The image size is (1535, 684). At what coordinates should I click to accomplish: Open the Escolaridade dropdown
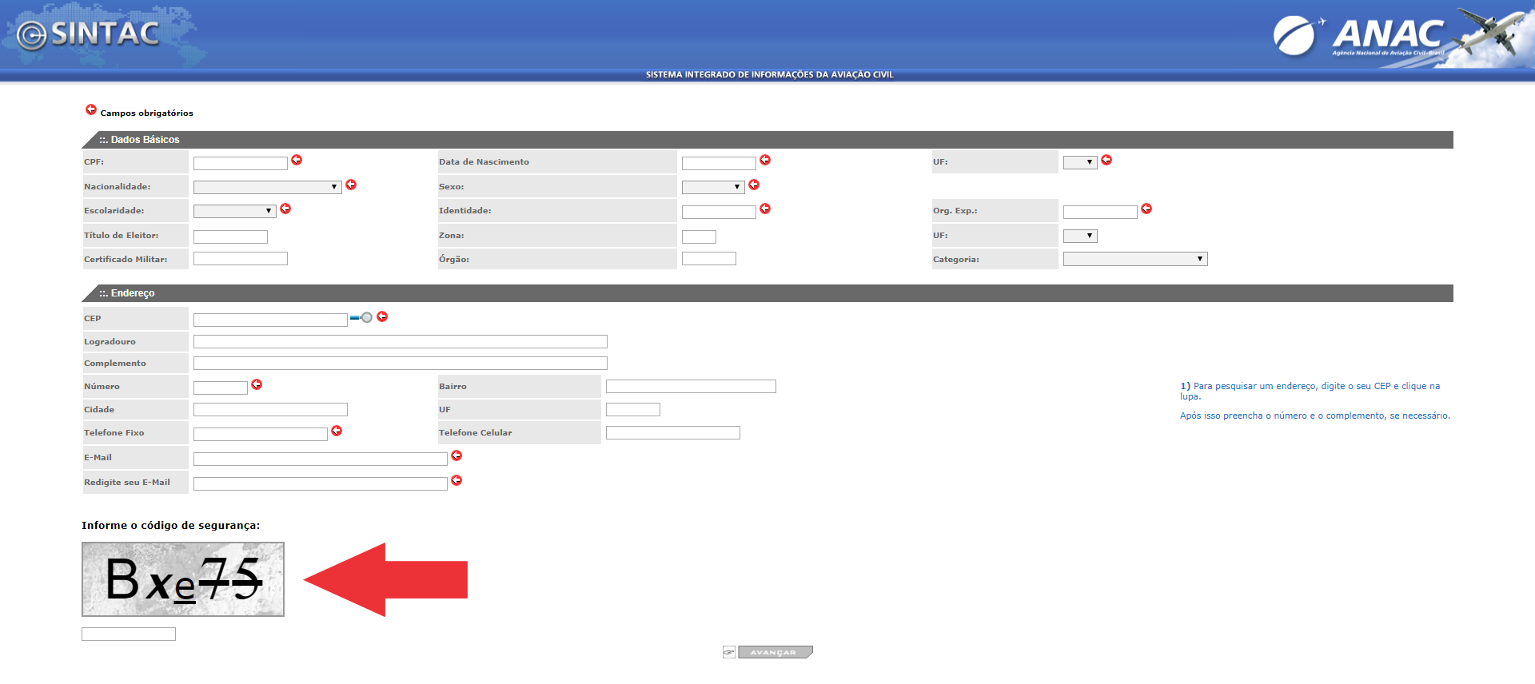pos(234,211)
